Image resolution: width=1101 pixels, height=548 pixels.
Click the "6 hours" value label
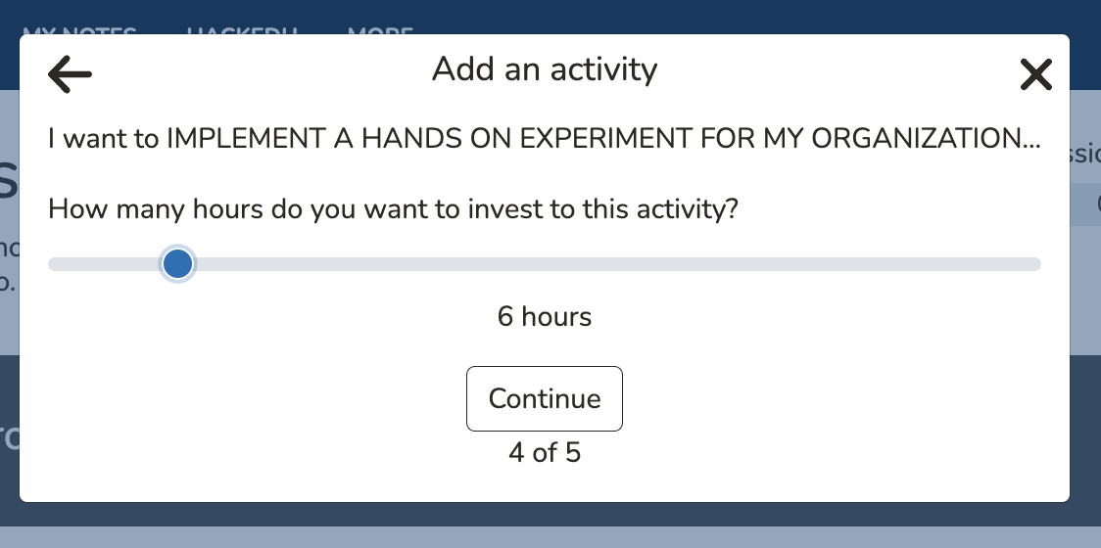tap(545, 317)
